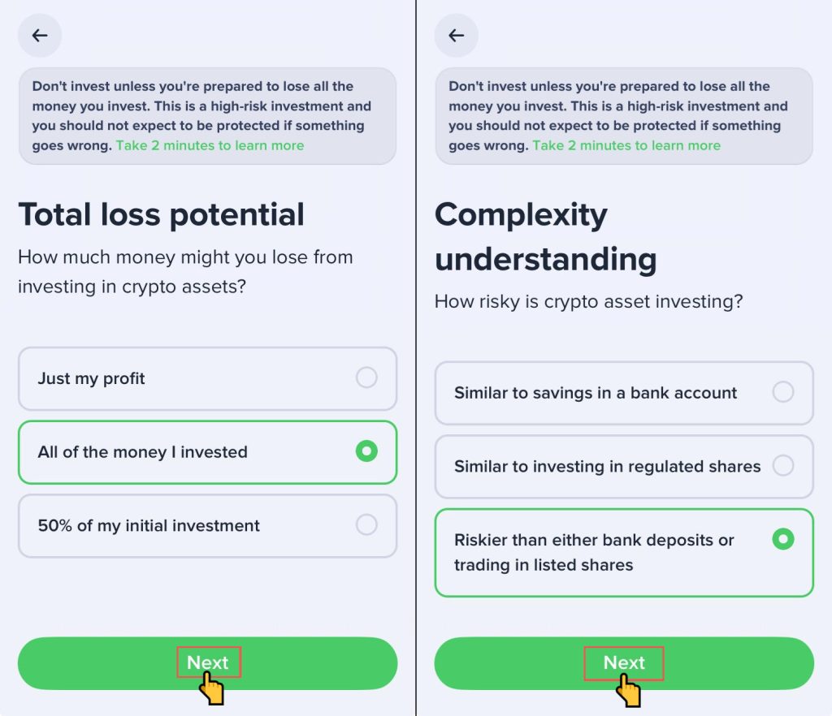
Task: Click the 'Total loss potential' heading
Action: pos(161,215)
